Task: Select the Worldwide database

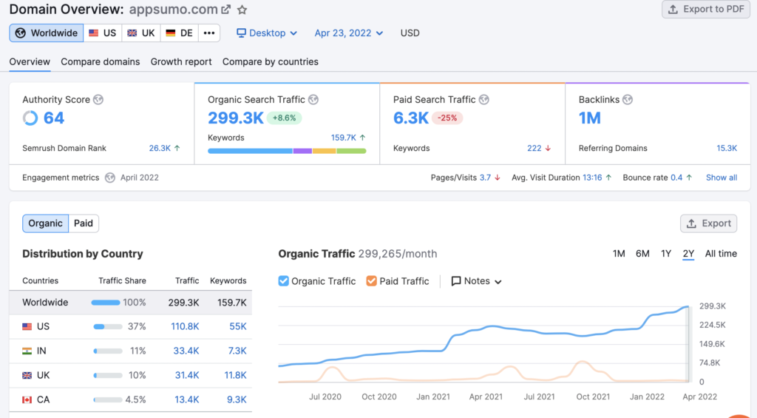Action: click(x=47, y=33)
